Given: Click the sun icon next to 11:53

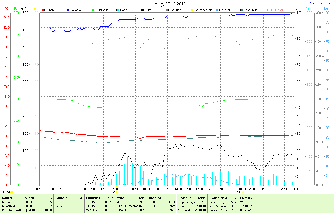Looking at the screenshot, I should [x=12, y=192].
